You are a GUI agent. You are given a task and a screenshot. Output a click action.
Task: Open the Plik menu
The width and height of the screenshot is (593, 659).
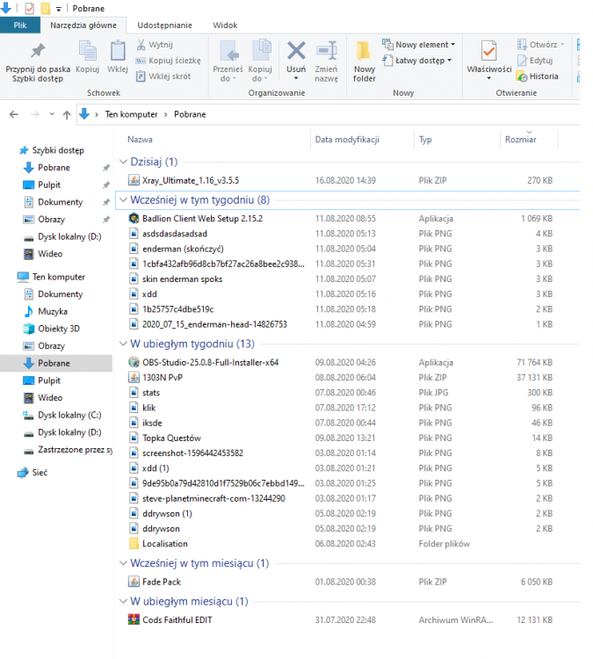click(19, 26)
